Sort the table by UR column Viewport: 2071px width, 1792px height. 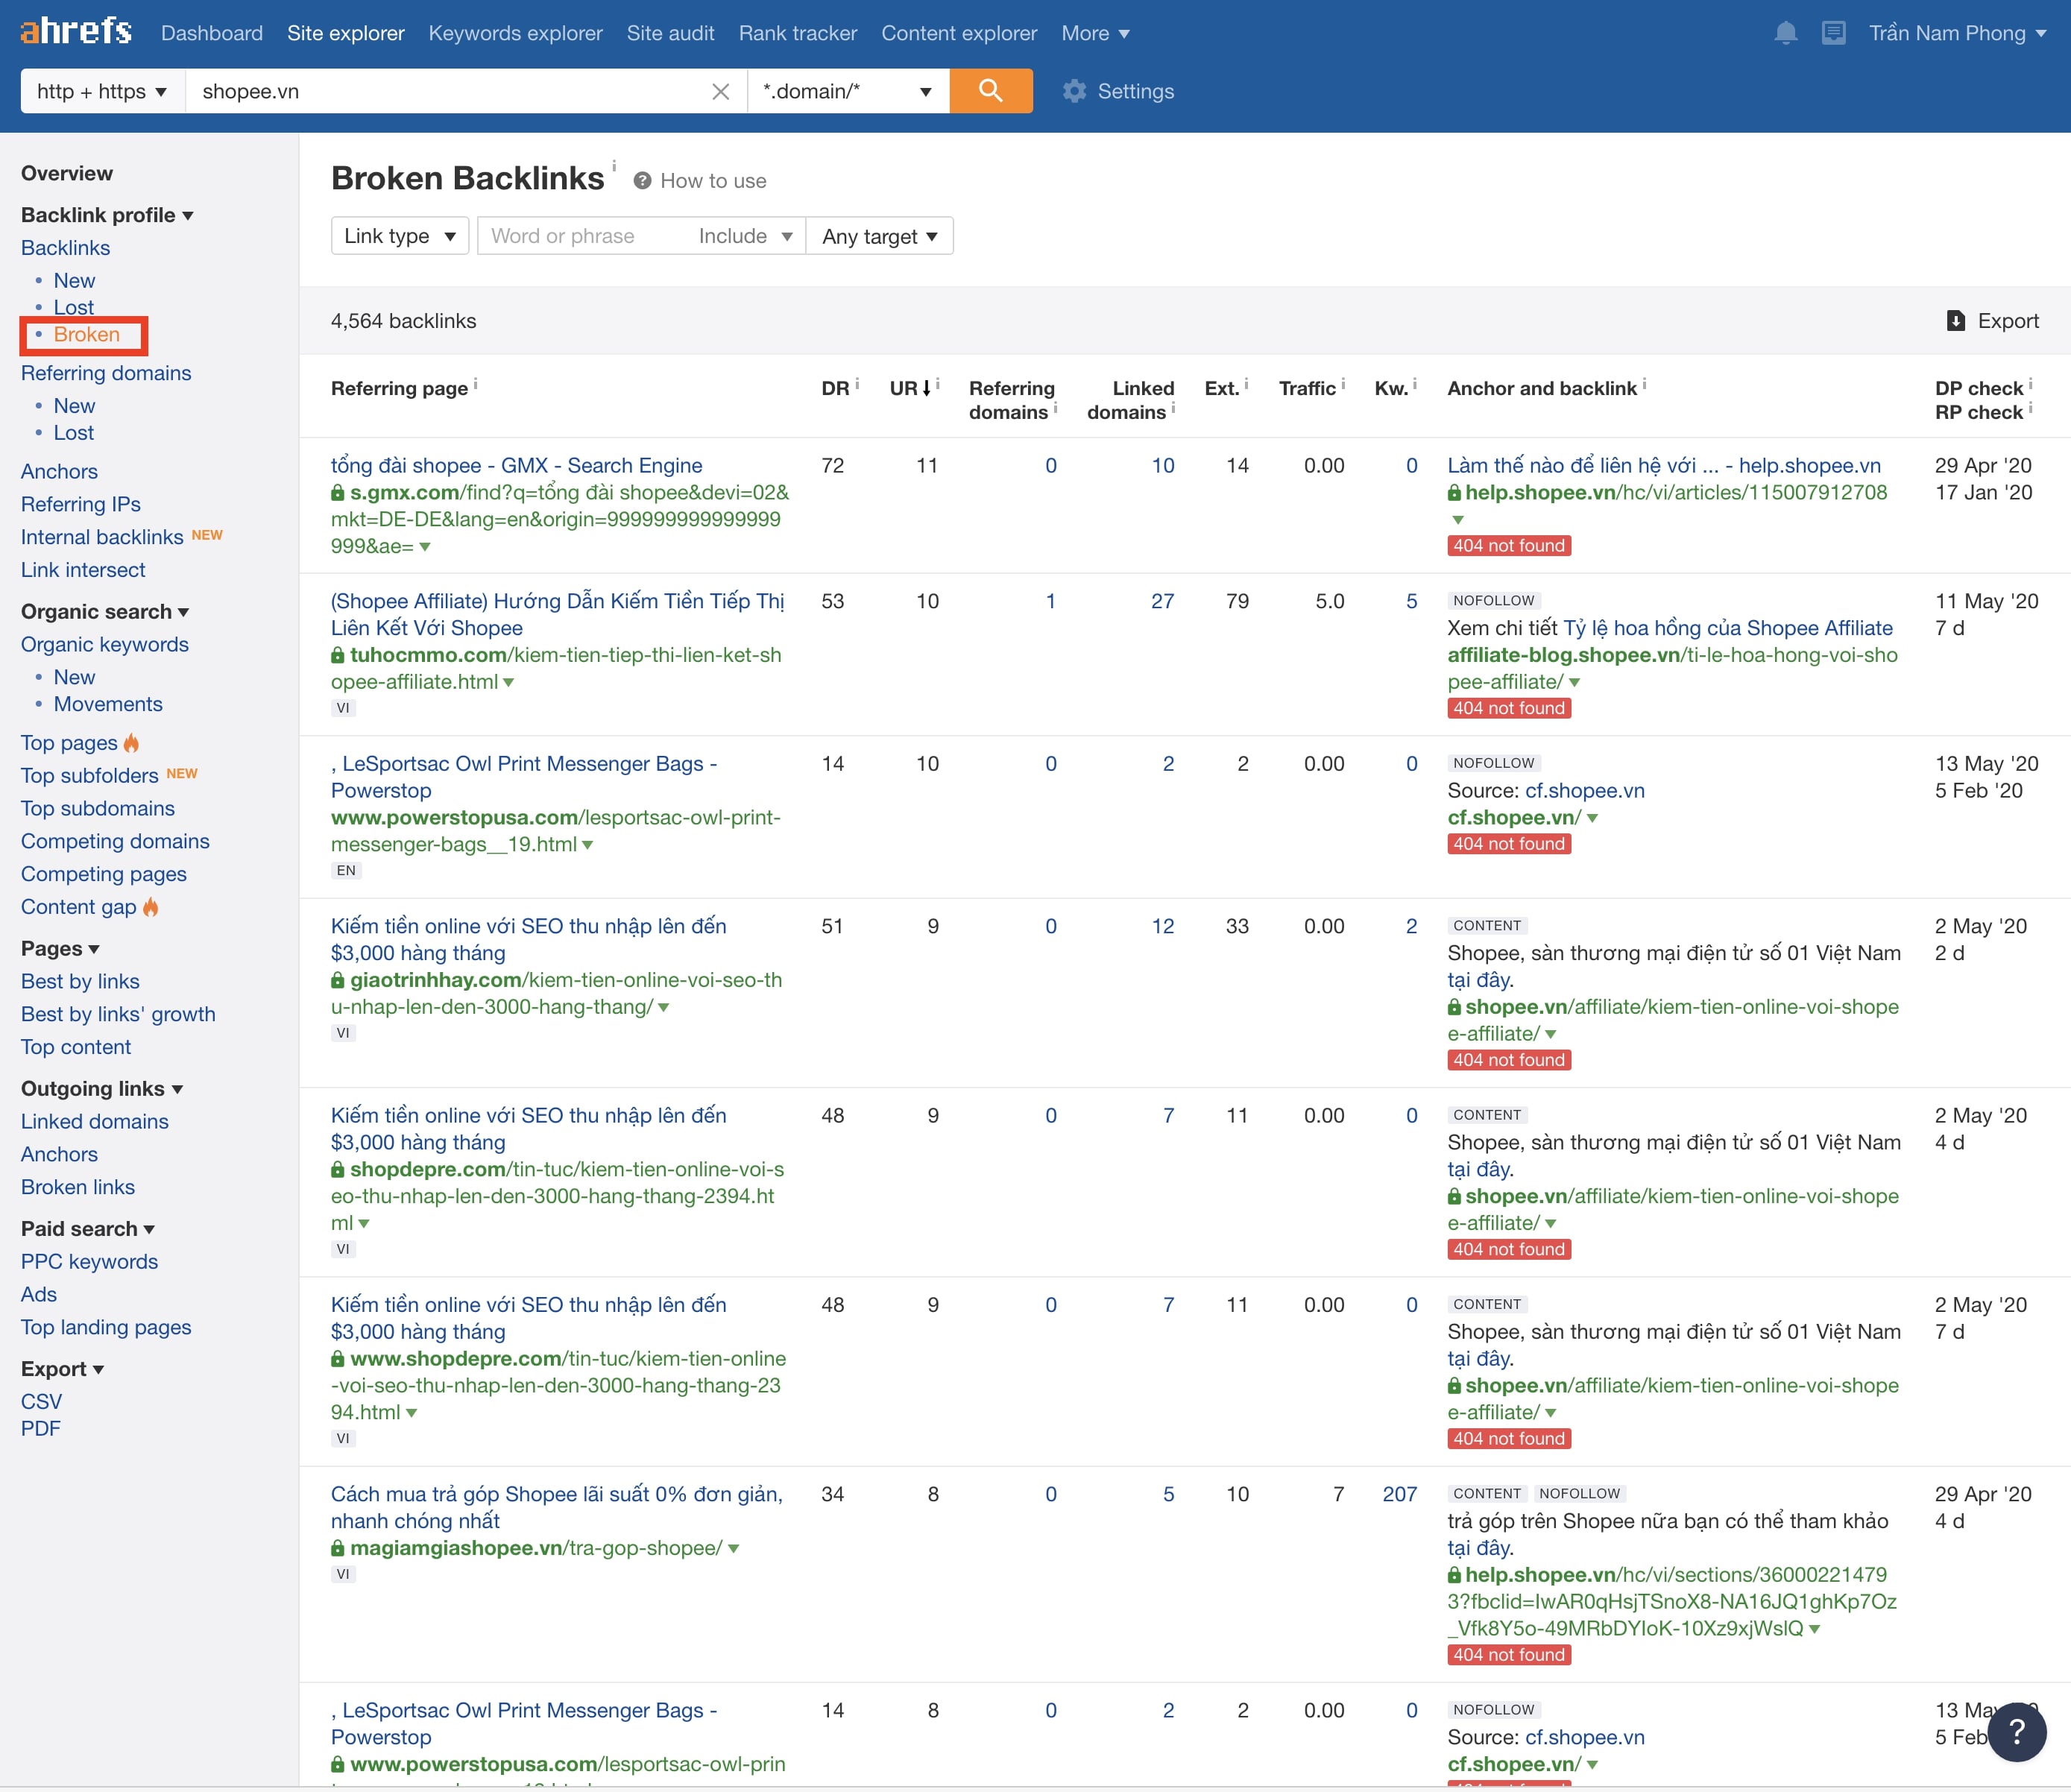[x=910, y=388]
